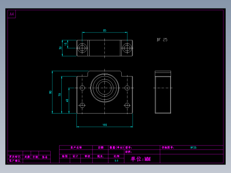
Task: Select the 15 dimension in top view
Action: pyautogui.click(x=66, y=44)
